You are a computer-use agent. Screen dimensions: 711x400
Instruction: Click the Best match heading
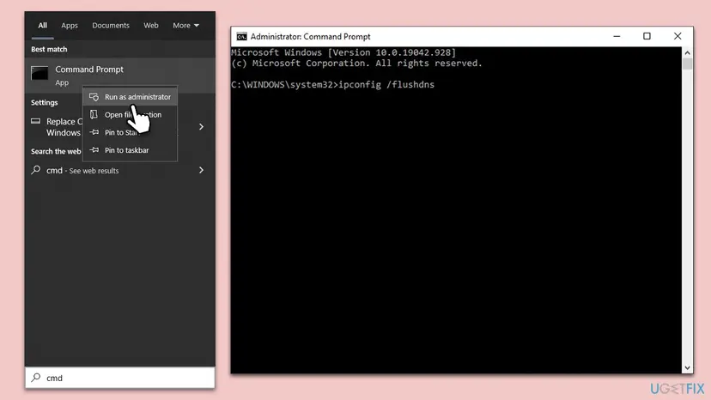click(49, 49)
